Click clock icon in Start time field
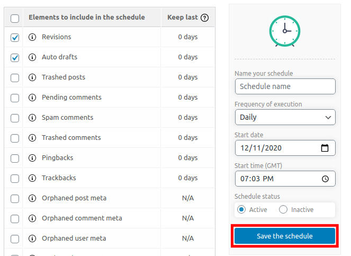The image size is (351, 256). tap(325, 179)
